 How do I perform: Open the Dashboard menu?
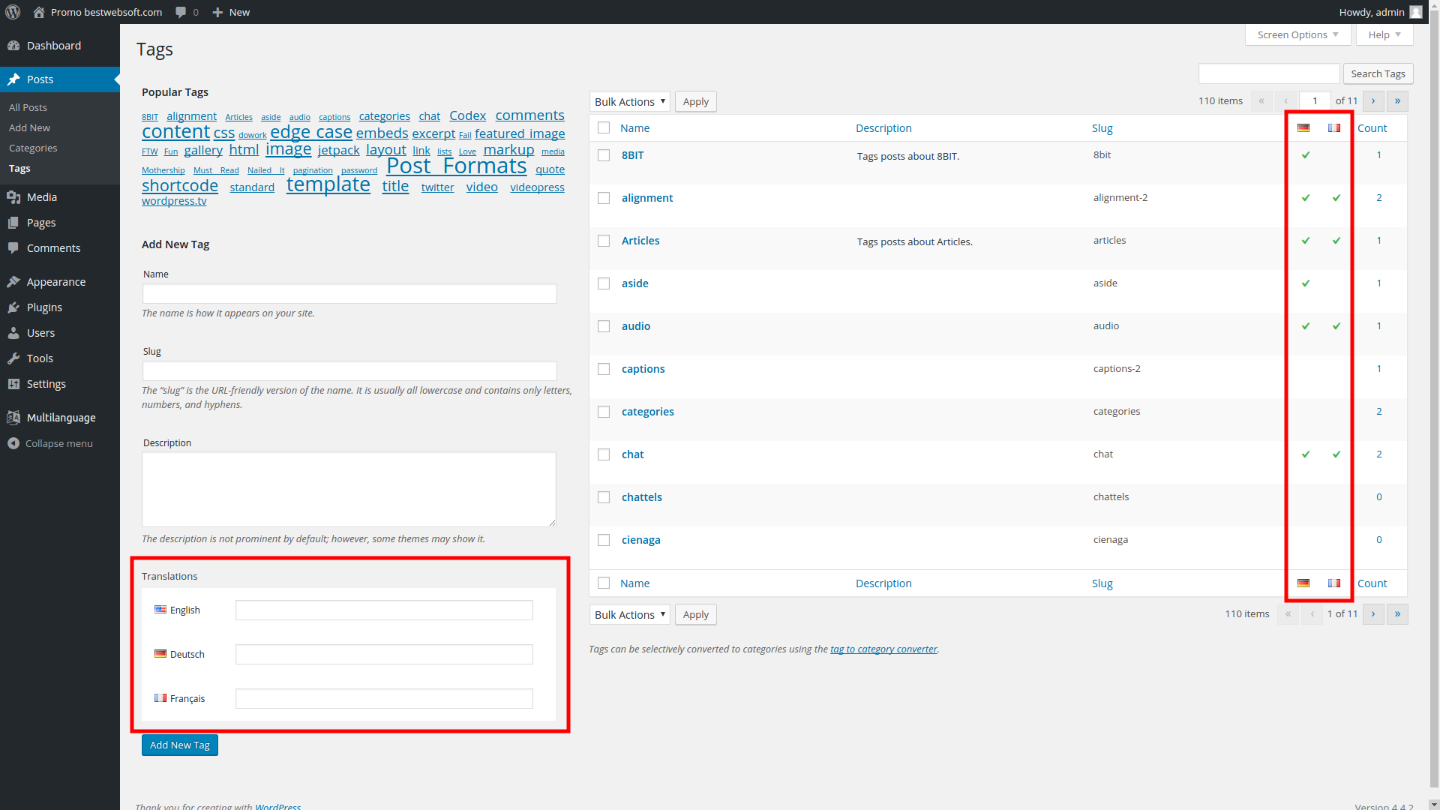(x=60, y=46)
